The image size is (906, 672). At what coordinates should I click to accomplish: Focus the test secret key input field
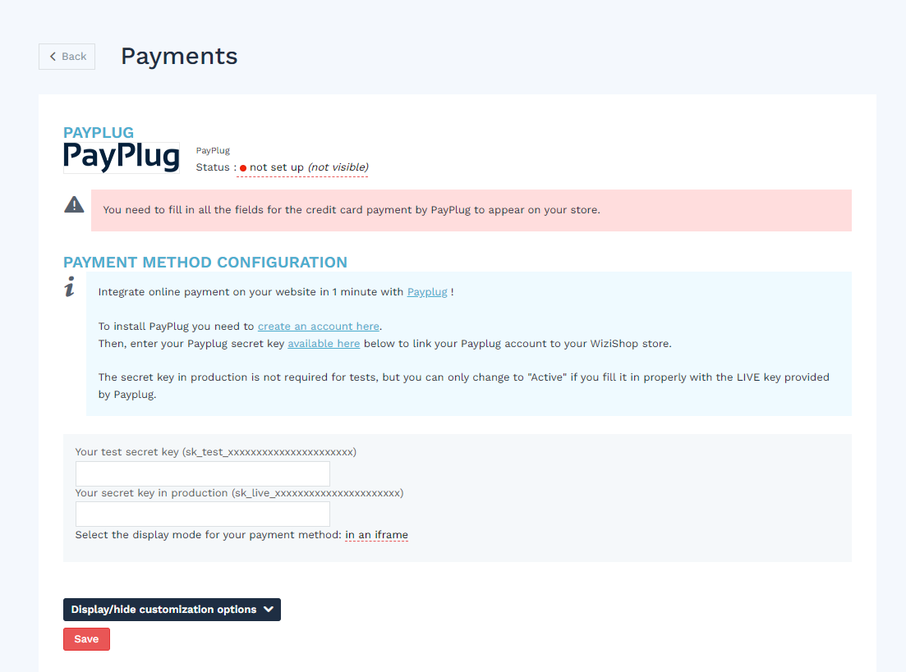pos(203,474)
